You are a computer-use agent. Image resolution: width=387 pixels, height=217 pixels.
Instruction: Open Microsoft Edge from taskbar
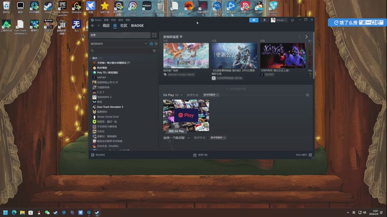14,213
